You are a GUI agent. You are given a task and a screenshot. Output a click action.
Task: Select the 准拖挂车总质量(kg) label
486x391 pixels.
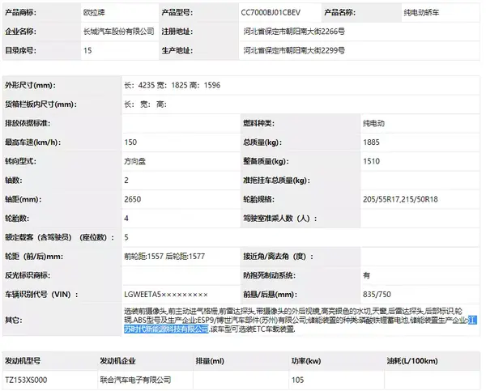[276, 181]
